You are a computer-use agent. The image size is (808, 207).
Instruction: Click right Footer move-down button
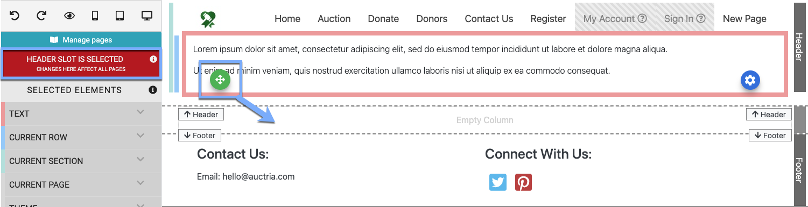click(x=770, y=135)
